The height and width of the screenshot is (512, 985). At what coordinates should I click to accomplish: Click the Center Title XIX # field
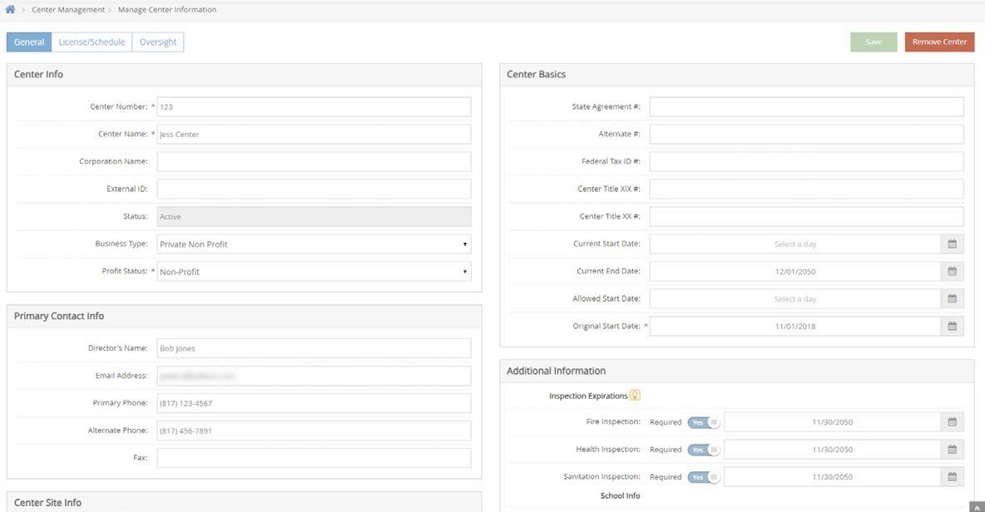pos(807,189)
